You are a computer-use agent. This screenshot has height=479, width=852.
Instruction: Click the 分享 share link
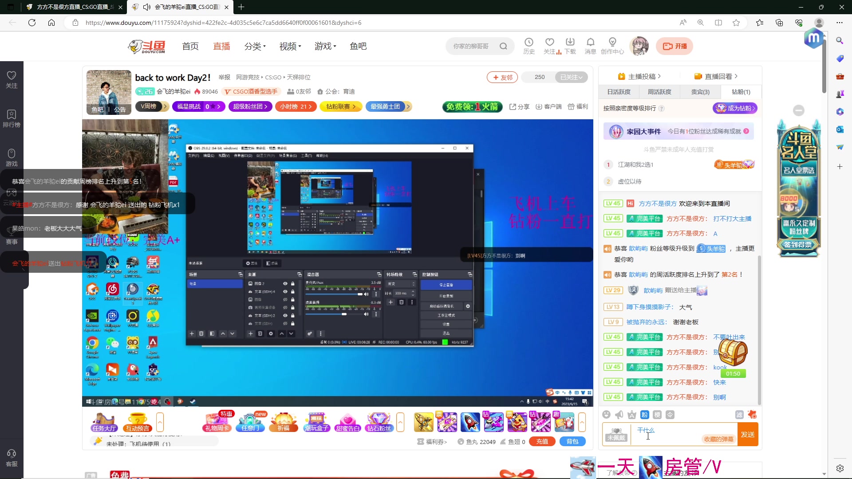point(519,106)
